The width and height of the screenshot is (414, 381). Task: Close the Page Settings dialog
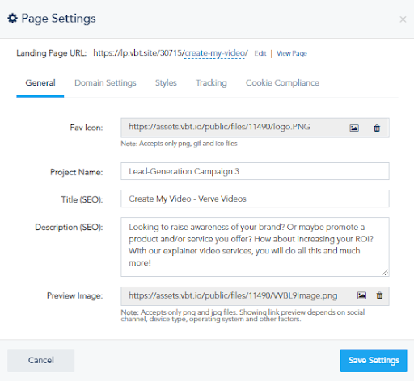403,19
